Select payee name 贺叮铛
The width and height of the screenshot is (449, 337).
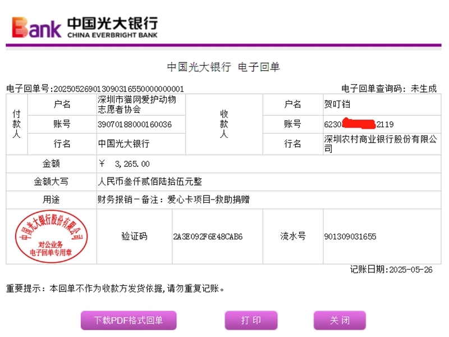point(337,104)
